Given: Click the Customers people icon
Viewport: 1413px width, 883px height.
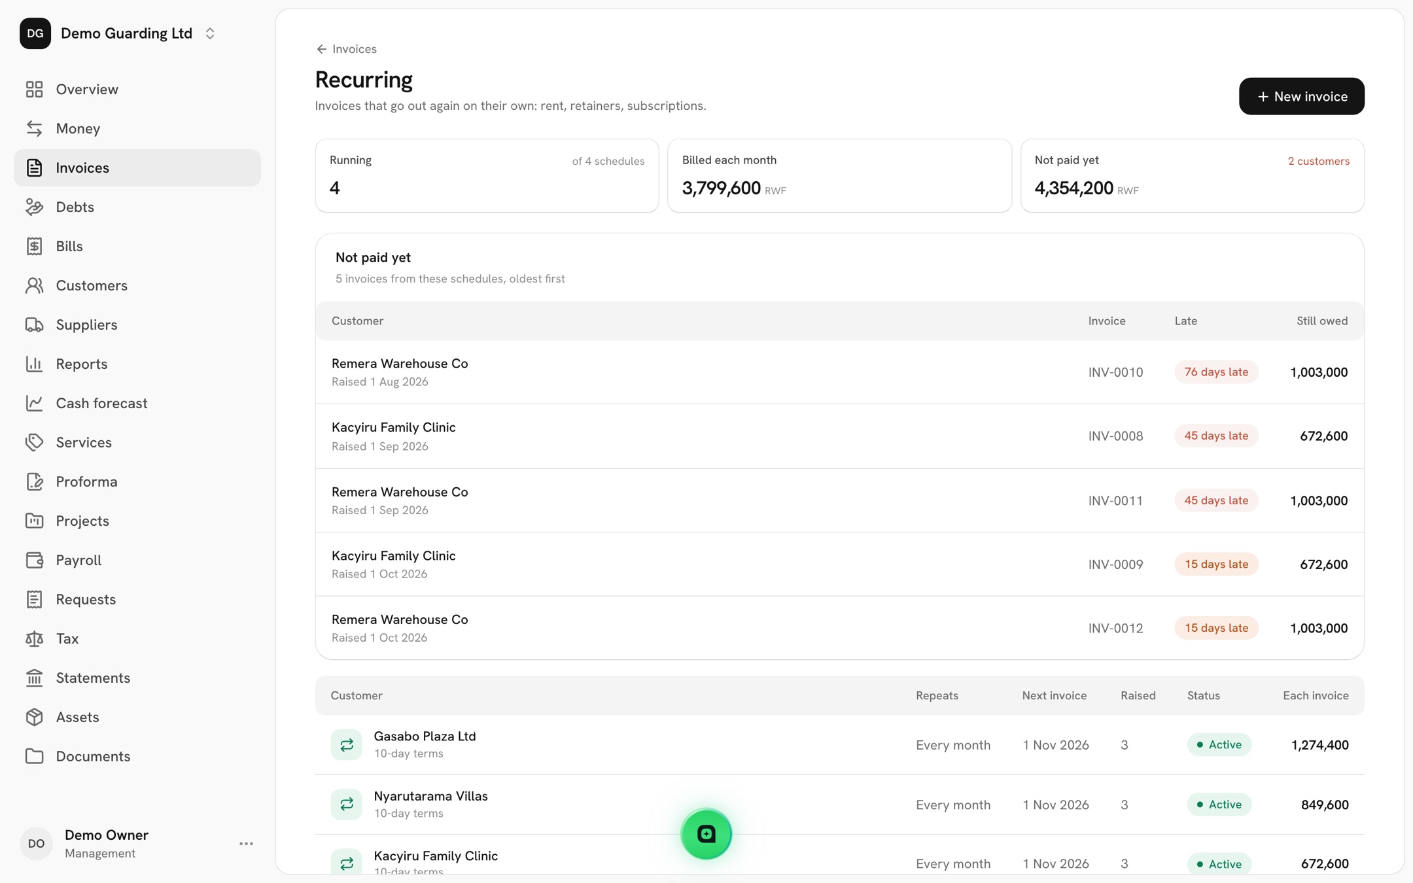Looking at the screenshot, I should coord(34,285).
